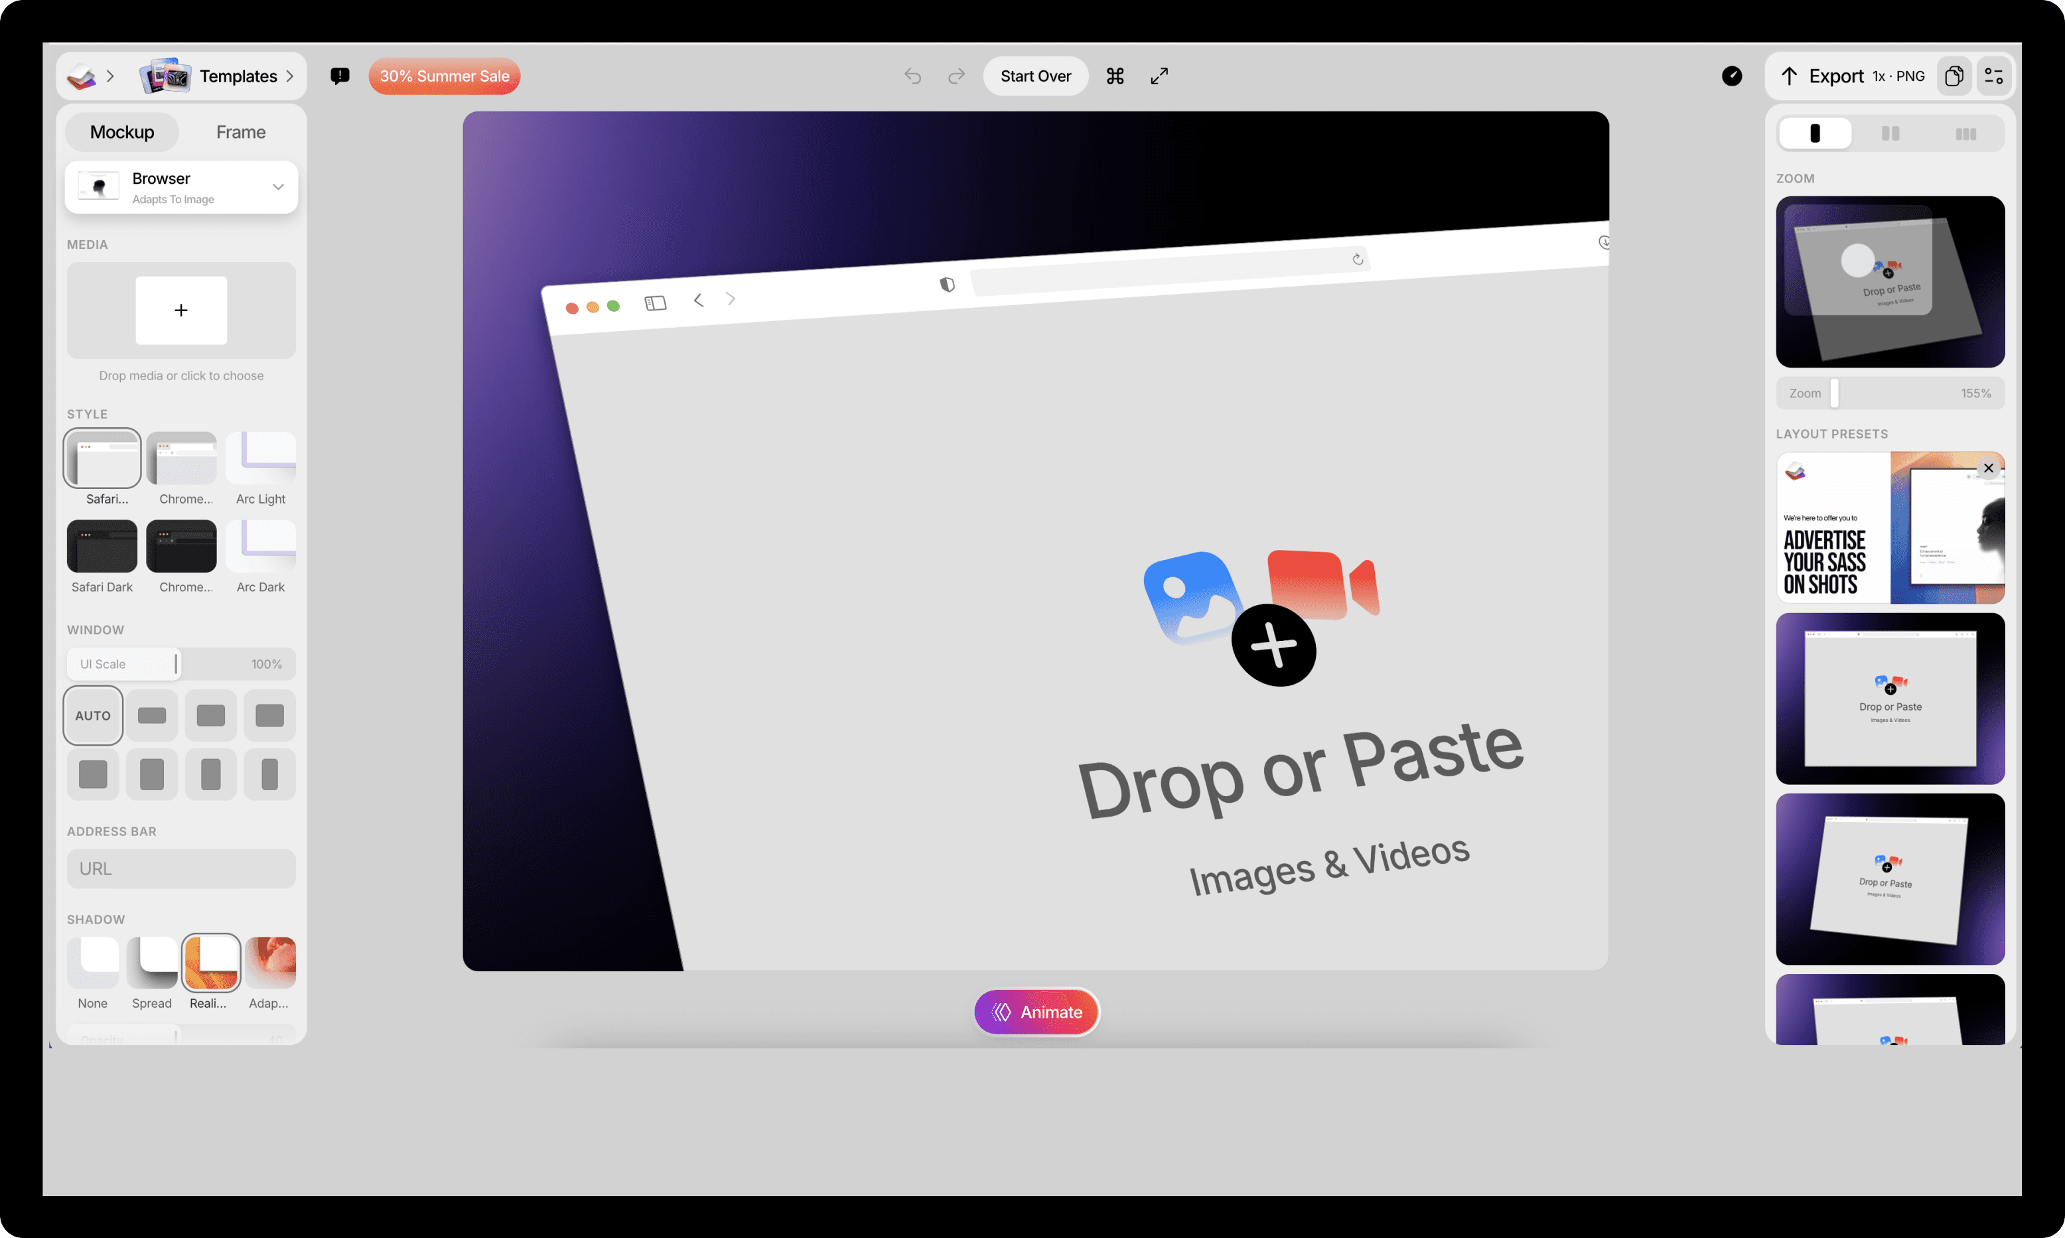Click the back arrow in mockup browser
The image size is (2065, 1238).
point(698,299)
